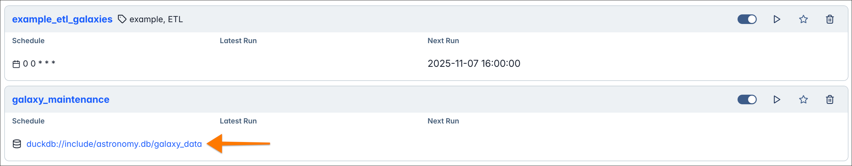Favorite example_etl_galaxies with the star icon
The width and height of the screenshot is (852, 166).
tap(803, 19)
